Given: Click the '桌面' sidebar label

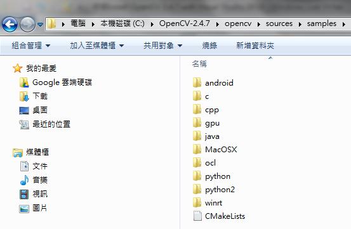Looking at the screenshot, I should 40,110.
